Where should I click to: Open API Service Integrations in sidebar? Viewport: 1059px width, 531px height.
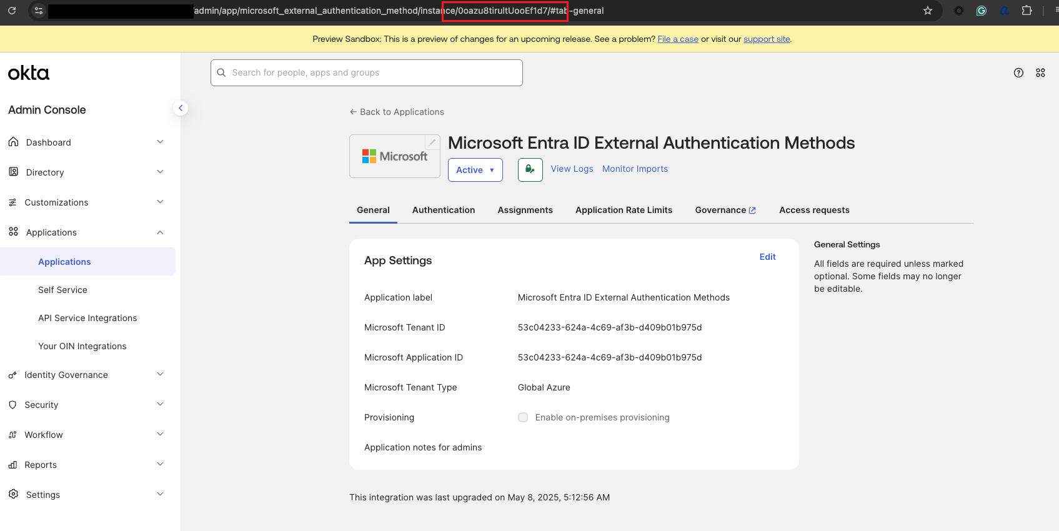coord(87,318)
